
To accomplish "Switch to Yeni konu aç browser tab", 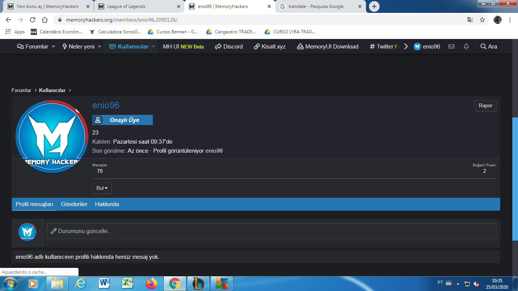I will tap(48, 6).
